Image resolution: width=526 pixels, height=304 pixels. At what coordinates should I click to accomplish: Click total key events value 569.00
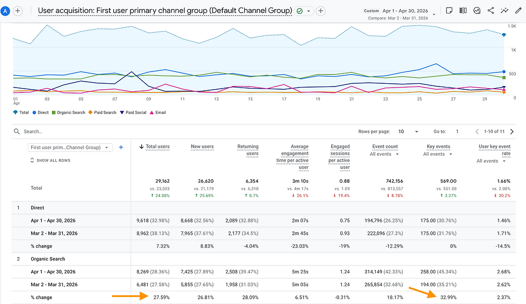(448, 181)
